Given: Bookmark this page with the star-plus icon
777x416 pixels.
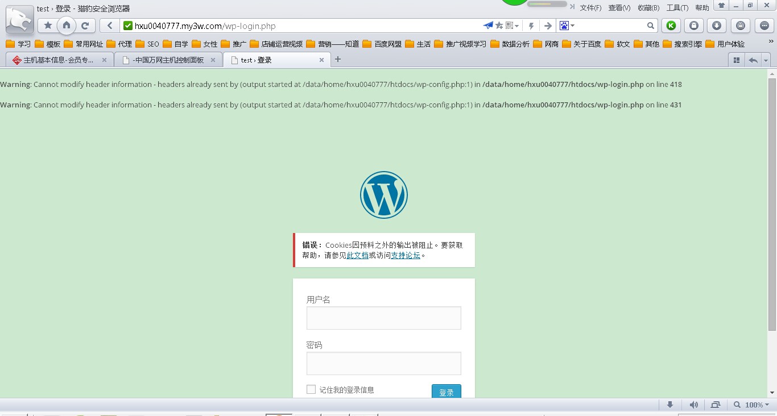Looking at the screenshot, I should coord(499,26).
